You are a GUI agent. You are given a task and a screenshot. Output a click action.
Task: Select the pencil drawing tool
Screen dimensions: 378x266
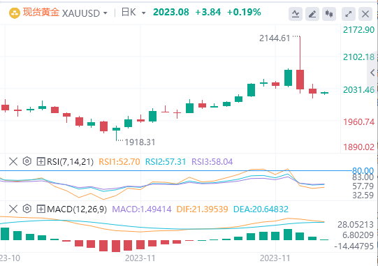click(x=312, y=14)
